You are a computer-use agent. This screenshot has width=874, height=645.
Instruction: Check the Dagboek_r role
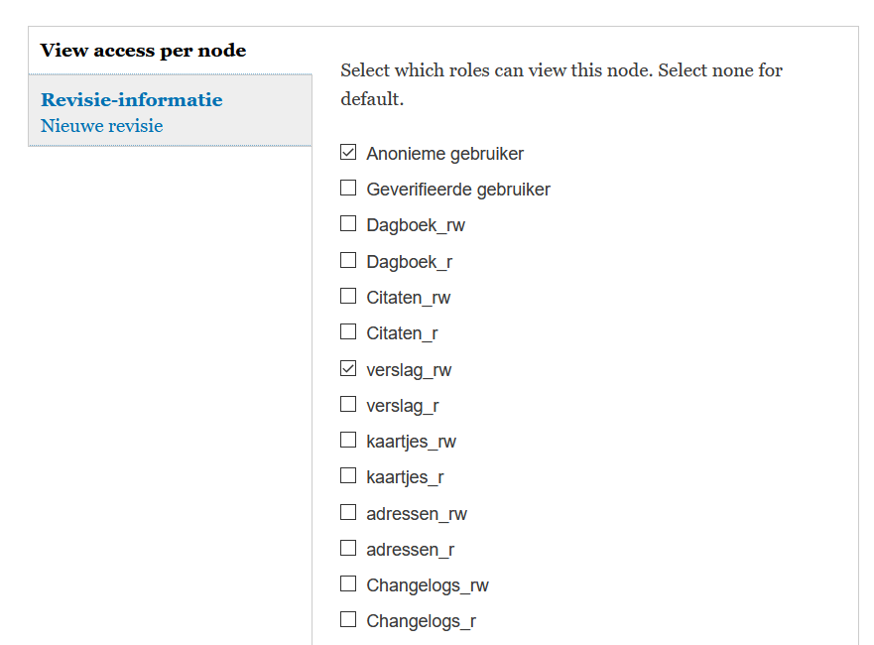pos(348,261)
